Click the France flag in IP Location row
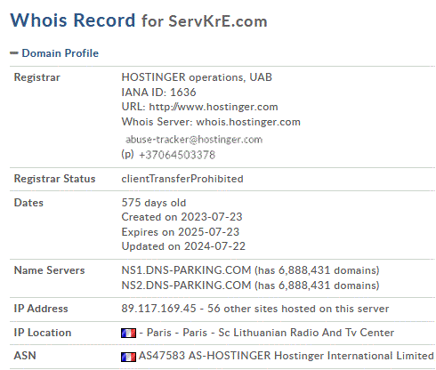The height and width of the screenshot is (370, 436). click(128, 333)
